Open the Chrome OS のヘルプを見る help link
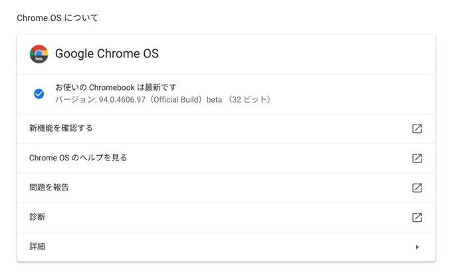 coord(78,158)
